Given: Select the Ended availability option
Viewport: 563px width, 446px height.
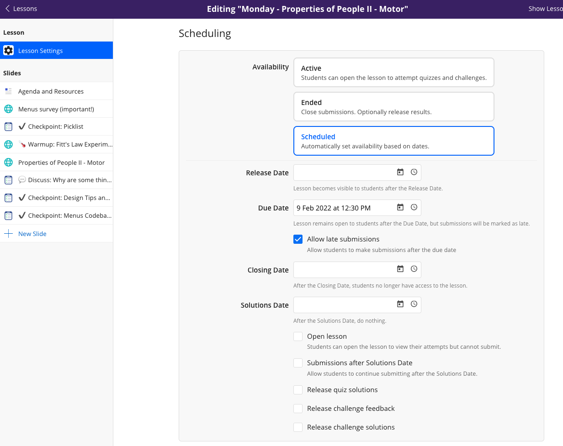Looking at the screenshot, I should 393,106.
